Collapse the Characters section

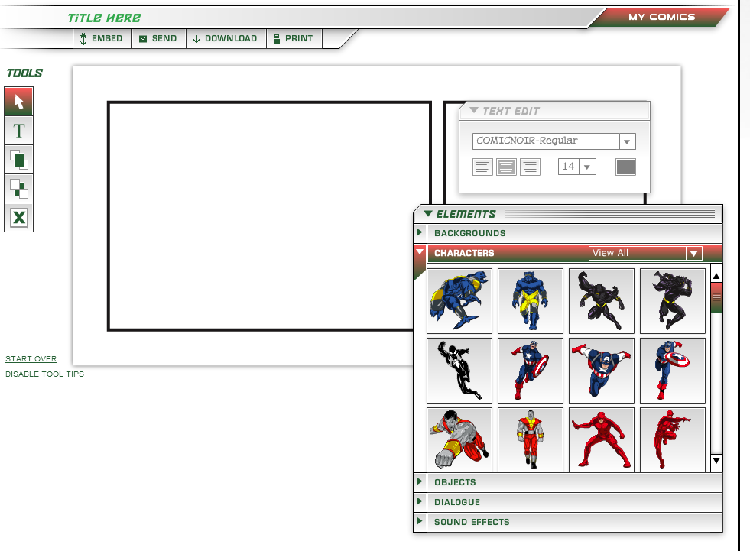coord(420,251)
